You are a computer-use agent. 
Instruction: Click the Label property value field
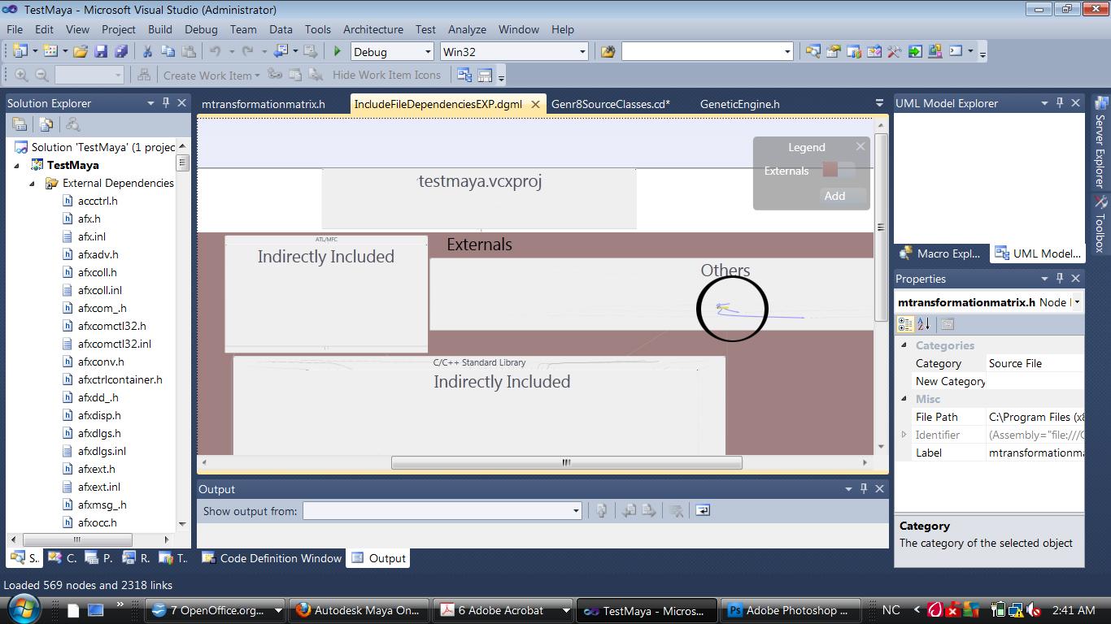tap(1035, 453)
